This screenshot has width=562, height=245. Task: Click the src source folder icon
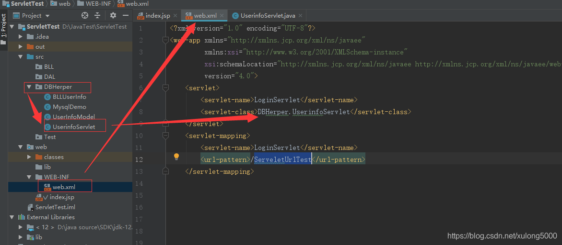click(x=30, y=57)
